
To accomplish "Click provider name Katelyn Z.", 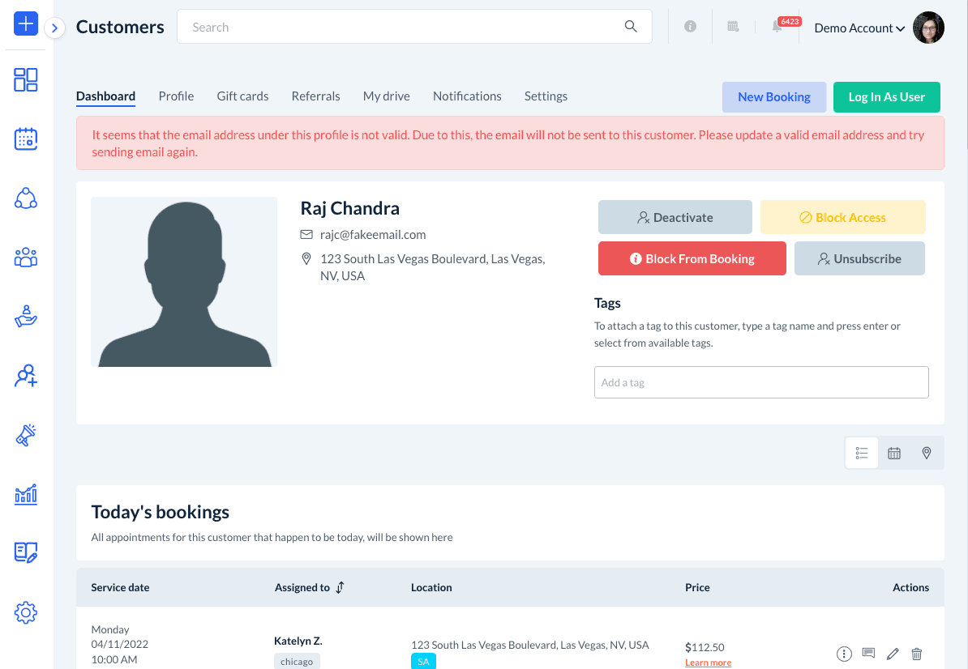I will point(298,641).
